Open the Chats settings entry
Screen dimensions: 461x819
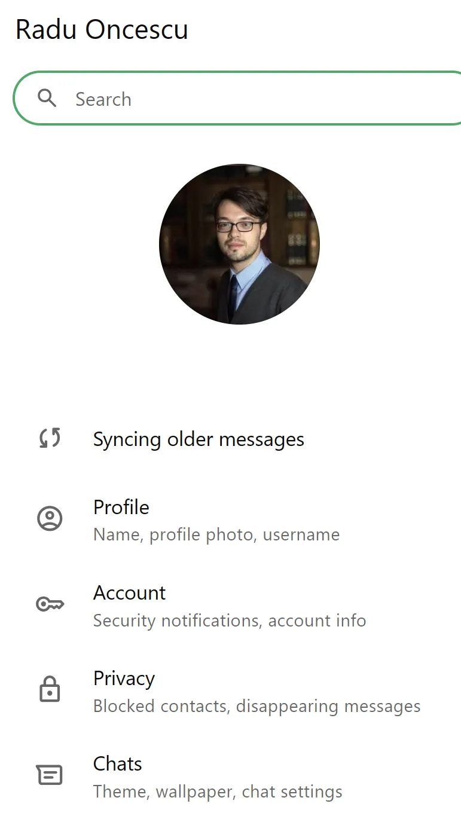[x=230, y=776]
